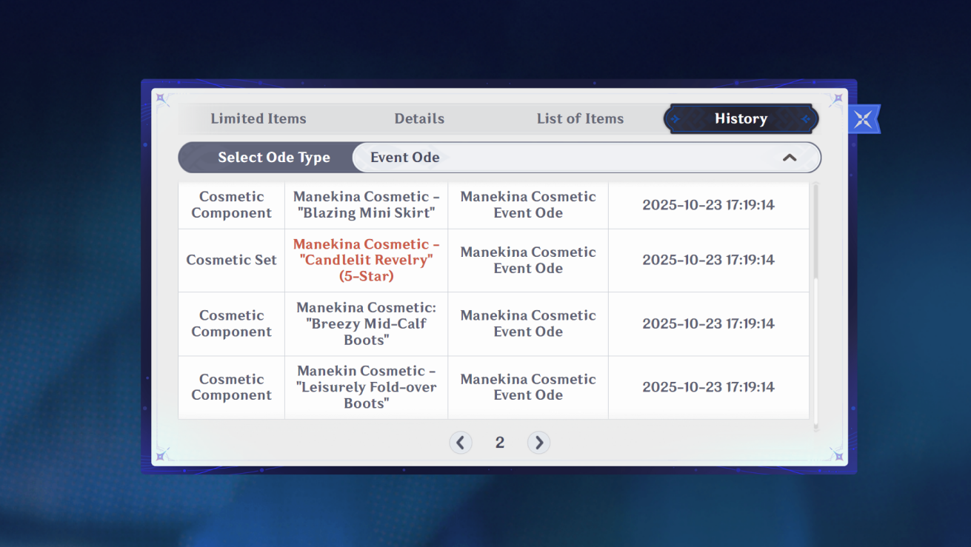Select the Leisurely Fold-over Boots entry
Image resolution: width=971 pixels, height=547 pixels.
click(x=366, y=387)
